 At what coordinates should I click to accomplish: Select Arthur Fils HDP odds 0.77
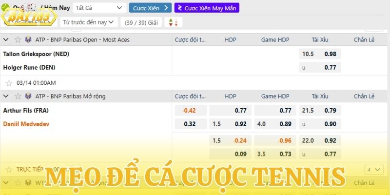click(230, 111)
